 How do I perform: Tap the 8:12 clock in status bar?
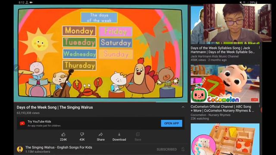pos(22,3)
